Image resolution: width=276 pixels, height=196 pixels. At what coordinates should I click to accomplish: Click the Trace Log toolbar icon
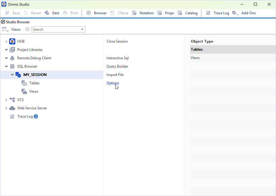click(x=208, y=13)
